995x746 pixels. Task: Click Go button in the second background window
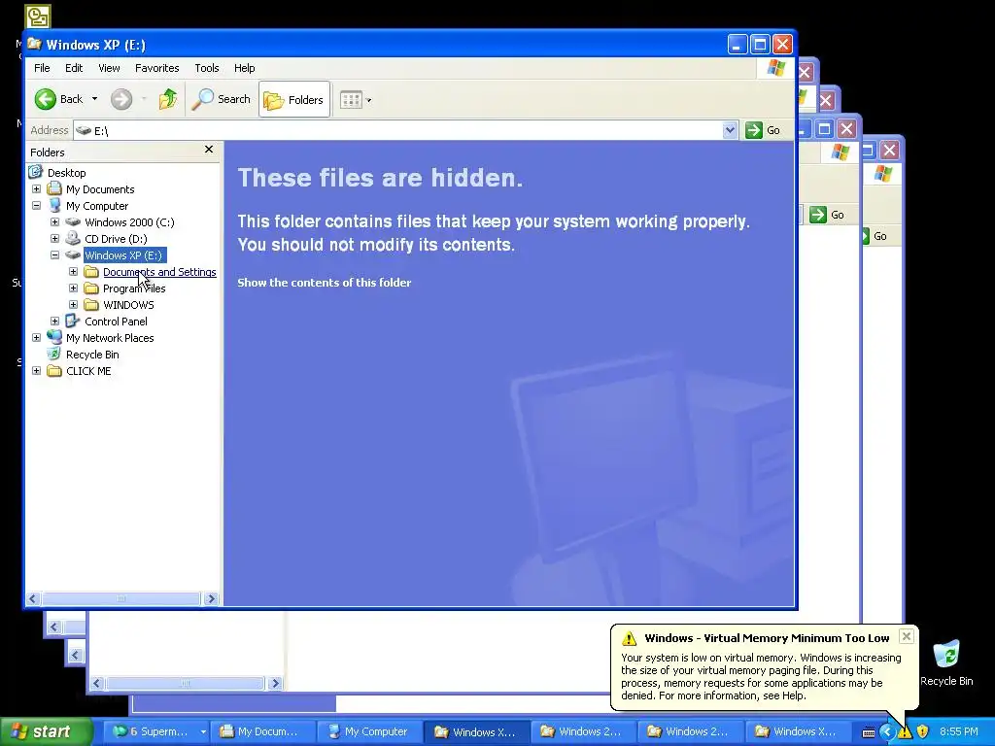pyautogui.click(x=828, y=215)
